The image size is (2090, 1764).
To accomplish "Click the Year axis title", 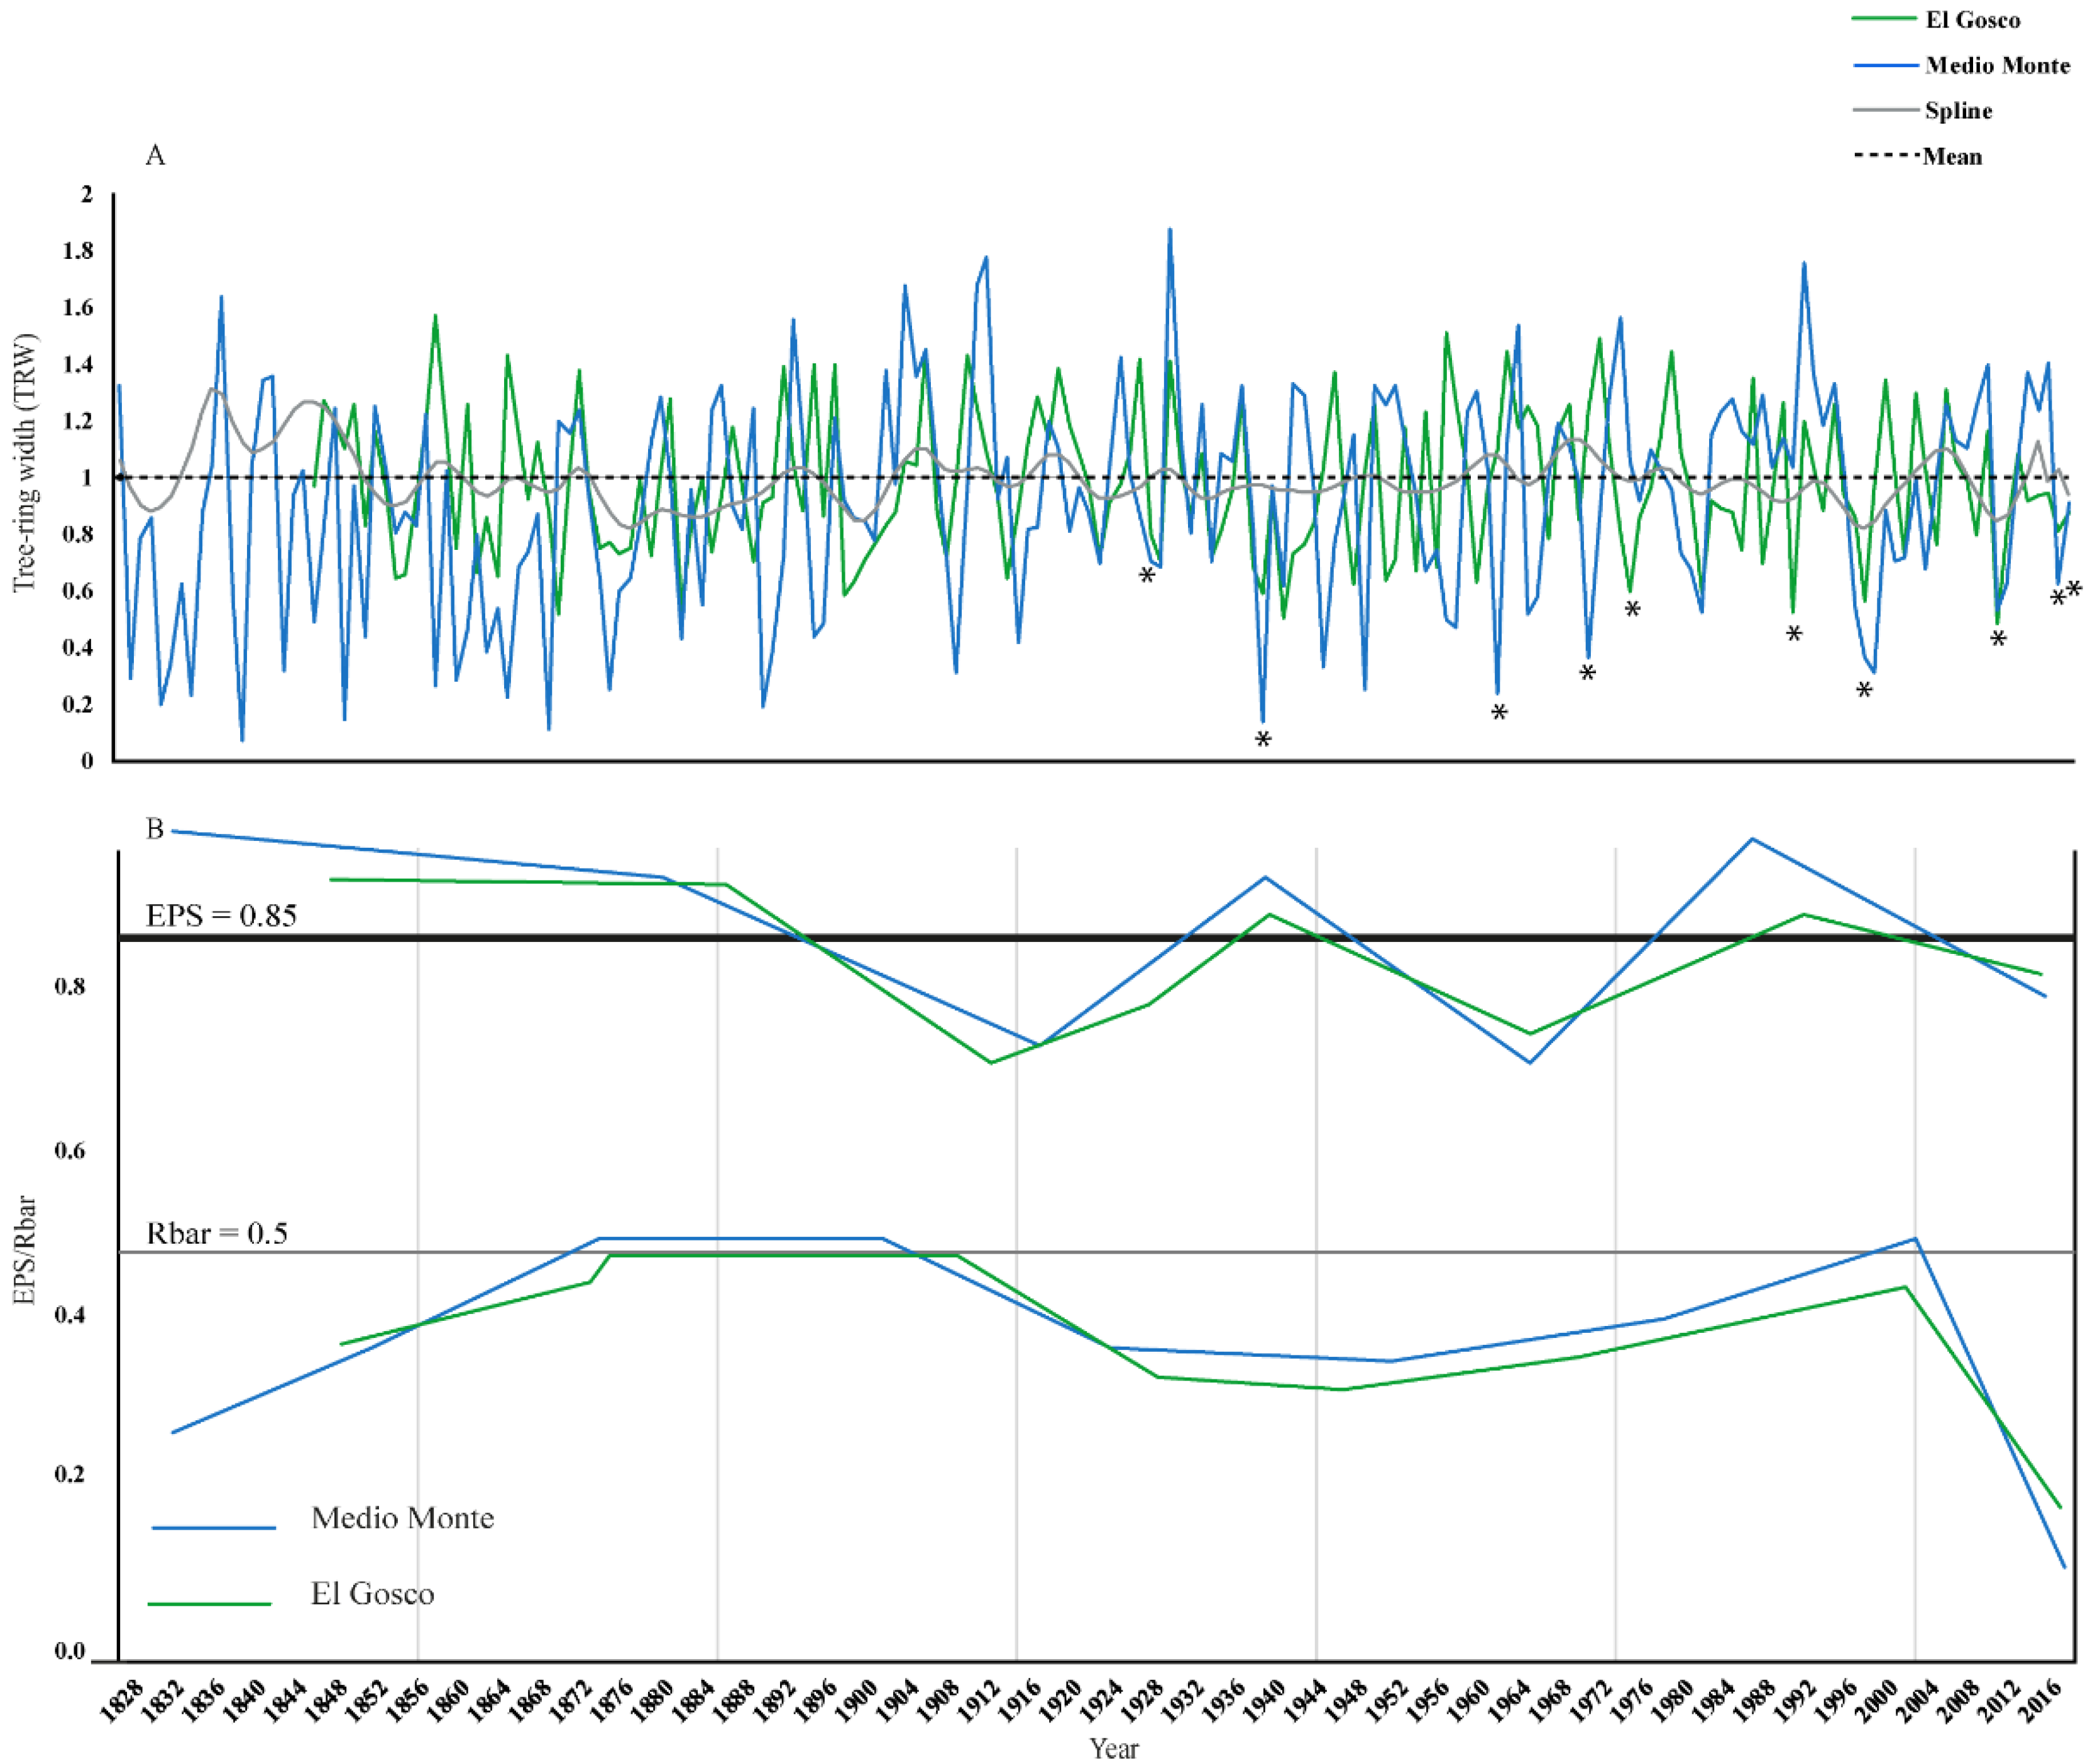I will (x=1114, y=1748).
